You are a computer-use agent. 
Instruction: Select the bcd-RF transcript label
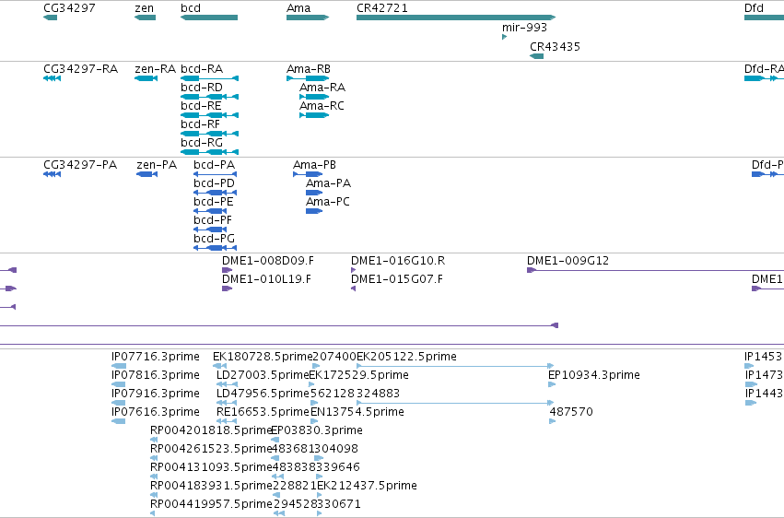(x=201, y=124)
